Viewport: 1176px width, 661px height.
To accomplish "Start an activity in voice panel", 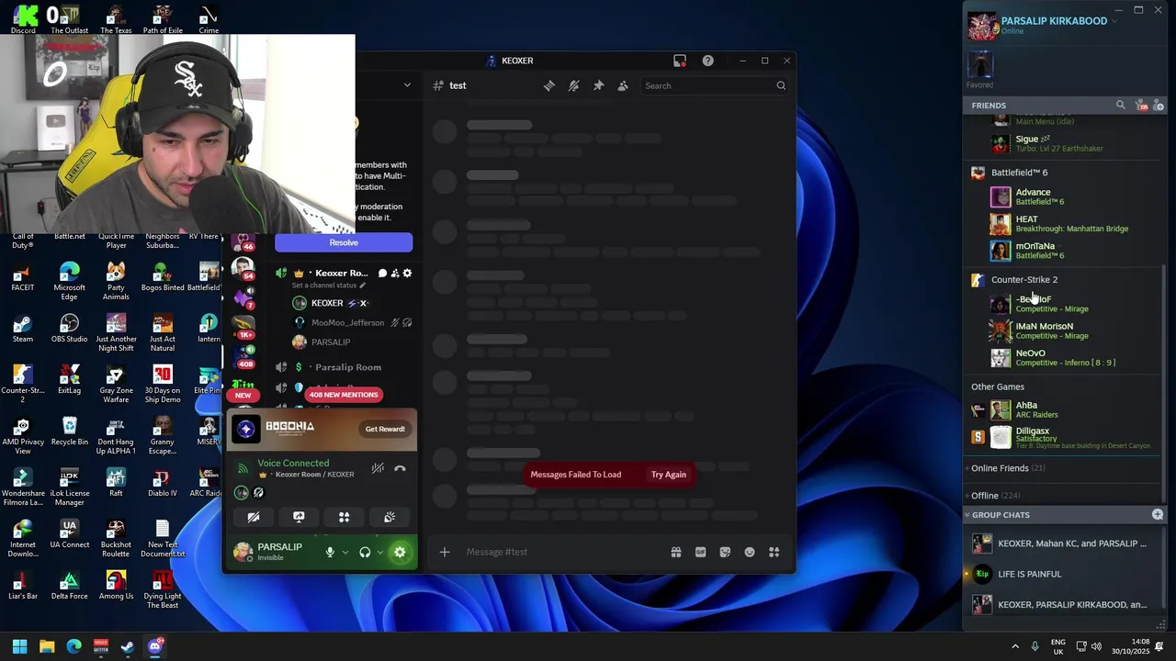I will click(344, 517).
